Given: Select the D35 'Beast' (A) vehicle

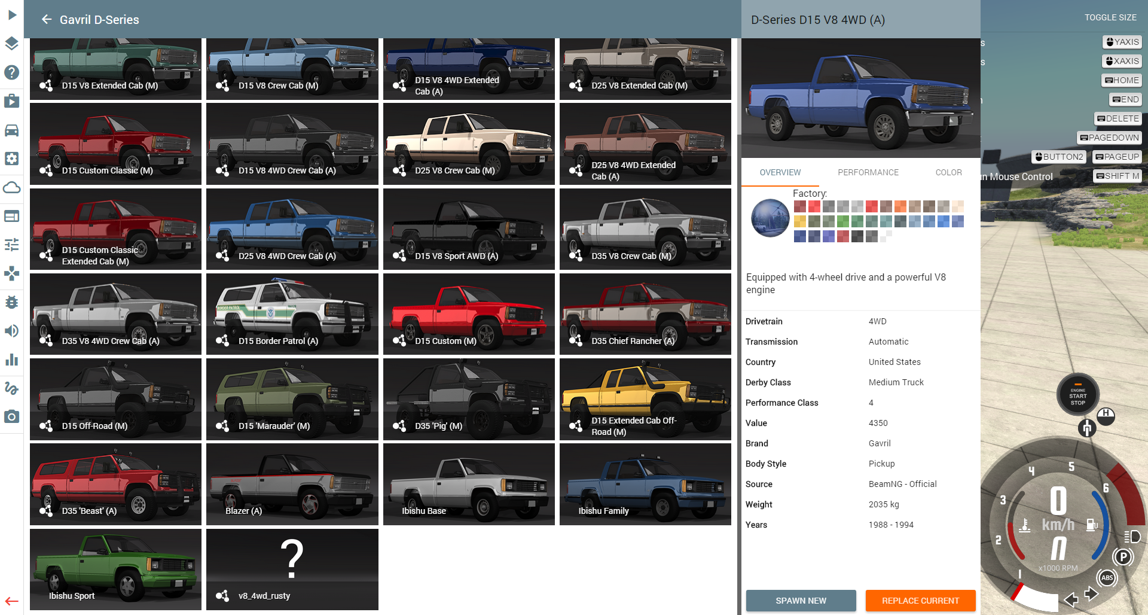Looking at the screenshot, I should (x=115, y=484).
